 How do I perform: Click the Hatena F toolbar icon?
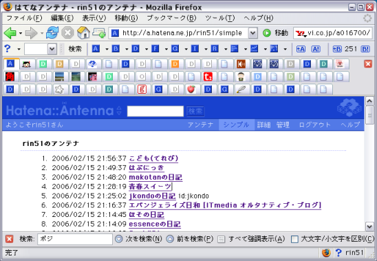coord(155,49)
